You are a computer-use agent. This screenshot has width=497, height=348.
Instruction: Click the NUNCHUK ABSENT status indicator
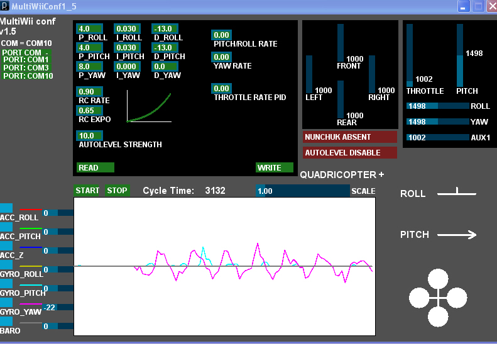pos(350,137)
